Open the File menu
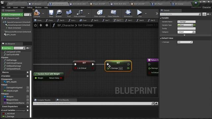 [x=3, y=7]
